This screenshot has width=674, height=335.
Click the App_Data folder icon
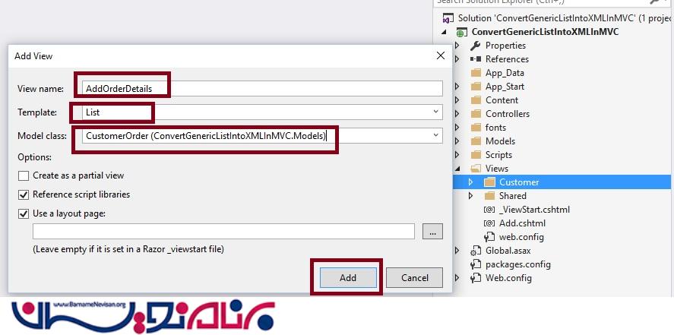(476, 73)
